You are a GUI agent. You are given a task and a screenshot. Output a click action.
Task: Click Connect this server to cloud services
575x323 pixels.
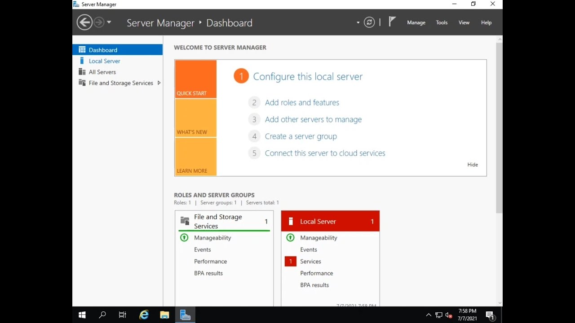tap(325, 153)
